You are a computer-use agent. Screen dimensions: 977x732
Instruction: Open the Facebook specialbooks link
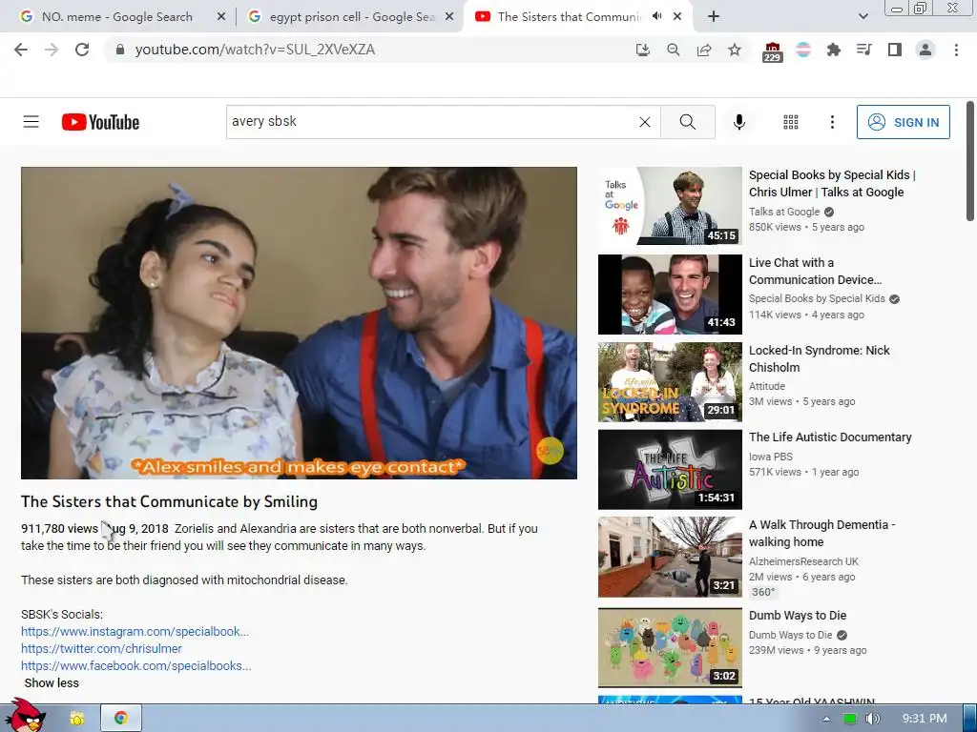tap(135, 665)
